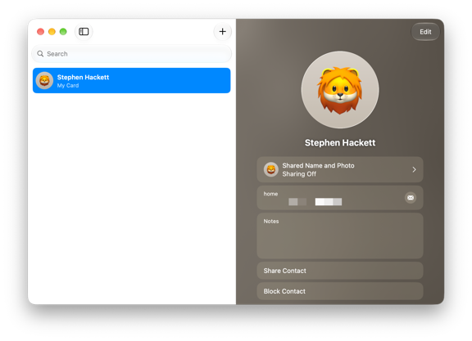
Task: Click the red close window button
Action: click(x=41, y=32)
